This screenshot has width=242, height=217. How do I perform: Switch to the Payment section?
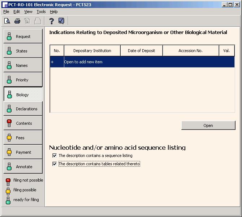click(23, 152)
